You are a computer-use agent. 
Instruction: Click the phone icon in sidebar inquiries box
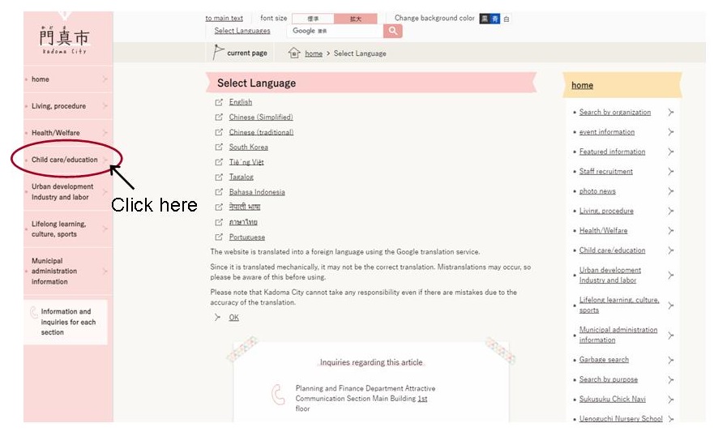[x=34, y=313]
